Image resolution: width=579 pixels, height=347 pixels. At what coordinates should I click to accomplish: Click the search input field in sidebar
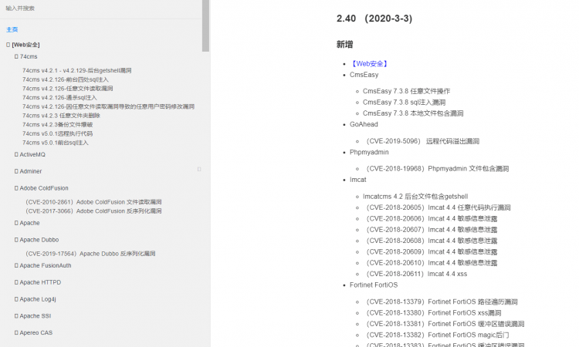pos(101,8)
